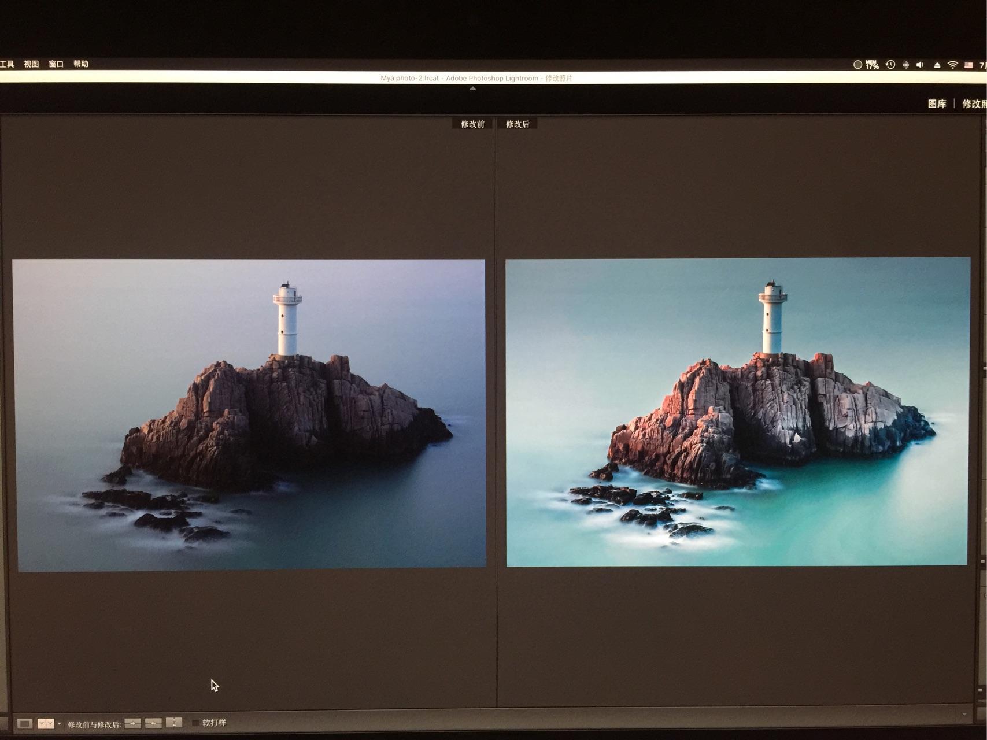Switch to the 图库 Library module
Image resolution: width=987 pixels, height=740 pixels.
(x=937, y=104)
